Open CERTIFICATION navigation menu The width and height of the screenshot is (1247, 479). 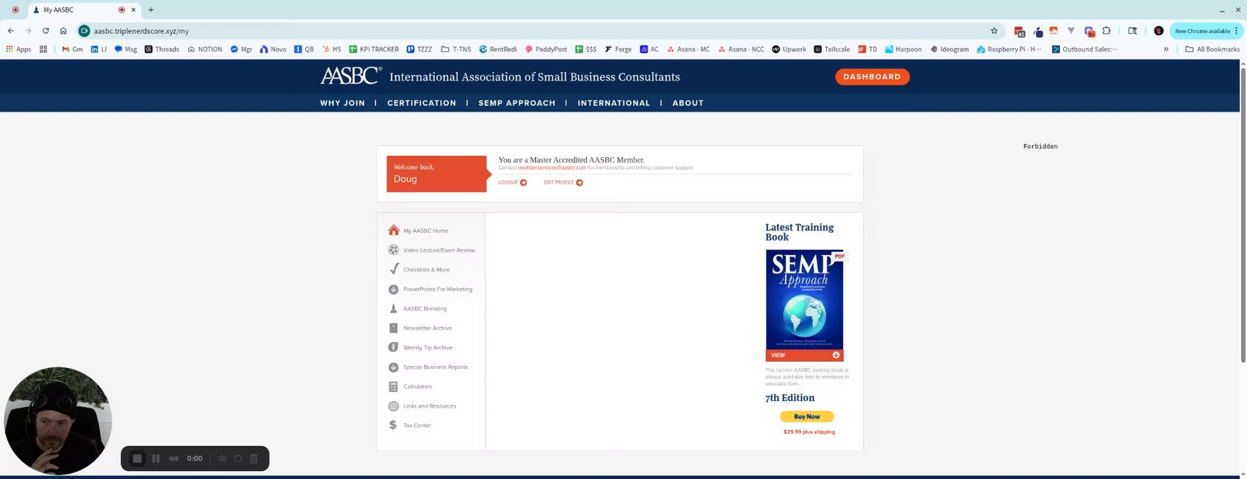421,103
